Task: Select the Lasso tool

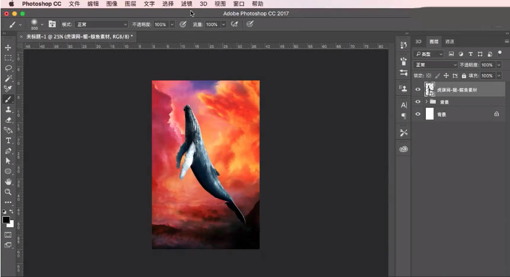Action: tap(8, 68)
